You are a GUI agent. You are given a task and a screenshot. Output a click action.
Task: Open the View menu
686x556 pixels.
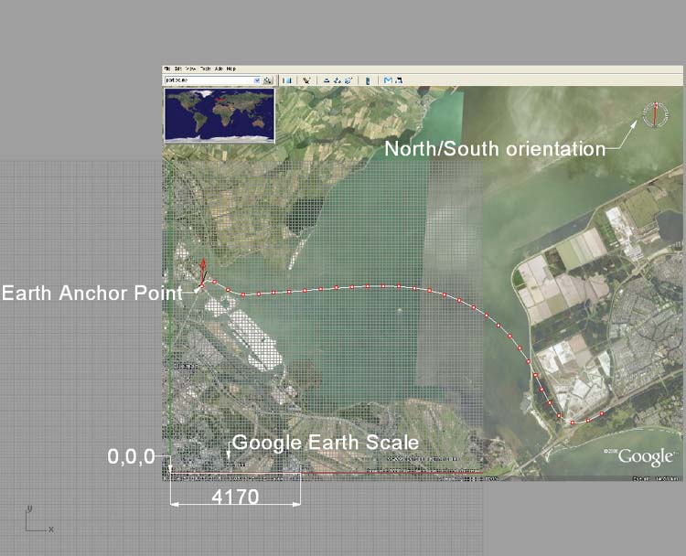pos(191,69)
